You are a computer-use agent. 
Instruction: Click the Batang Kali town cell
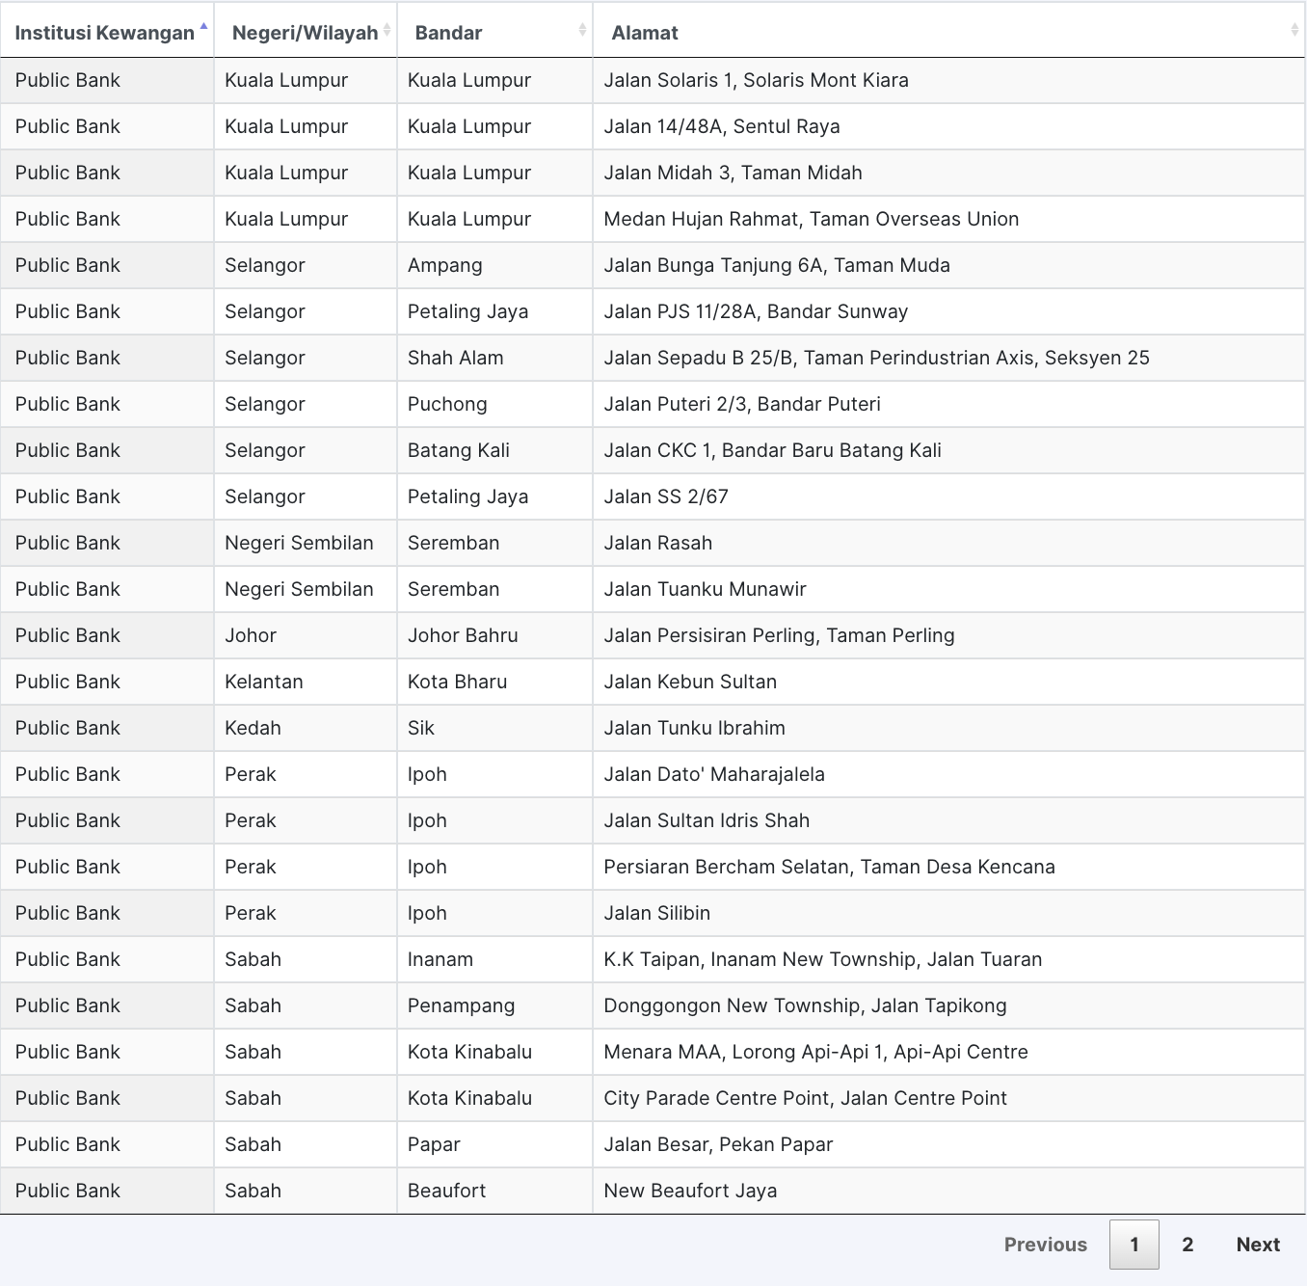point(458,450)
